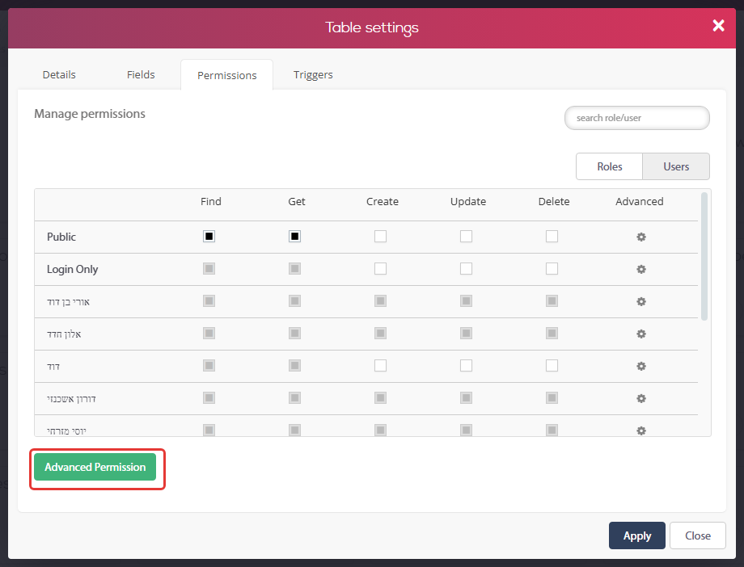Toggle Delete checkbox for אלון חדד

(552, 333)
